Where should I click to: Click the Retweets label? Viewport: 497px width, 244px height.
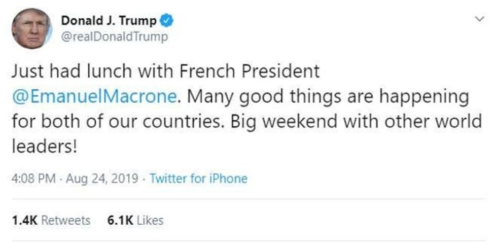[65, 220]
